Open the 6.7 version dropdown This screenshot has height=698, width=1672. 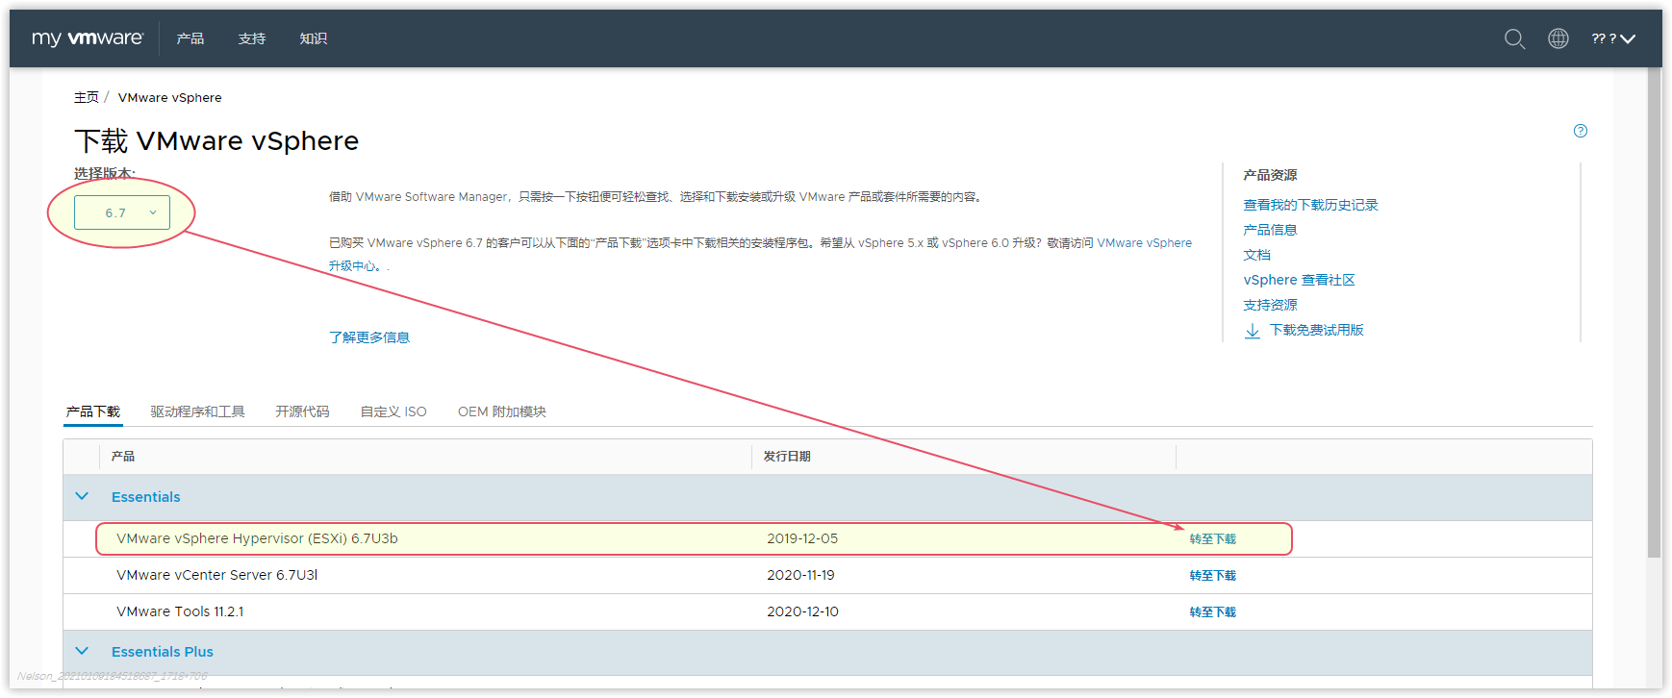[122, 212]
